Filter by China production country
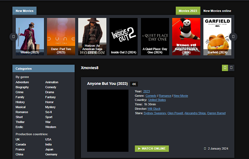249x159 pixels. coord(20,154)
